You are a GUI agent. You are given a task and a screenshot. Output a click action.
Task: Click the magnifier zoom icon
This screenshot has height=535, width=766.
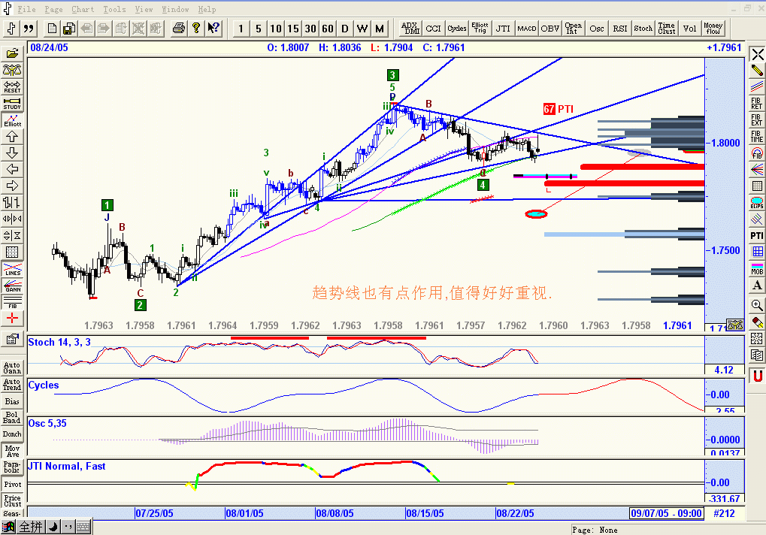pyautogui.click(x=757, y=306)
